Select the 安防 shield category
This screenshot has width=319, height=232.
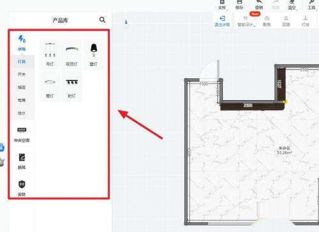[22, 188]
